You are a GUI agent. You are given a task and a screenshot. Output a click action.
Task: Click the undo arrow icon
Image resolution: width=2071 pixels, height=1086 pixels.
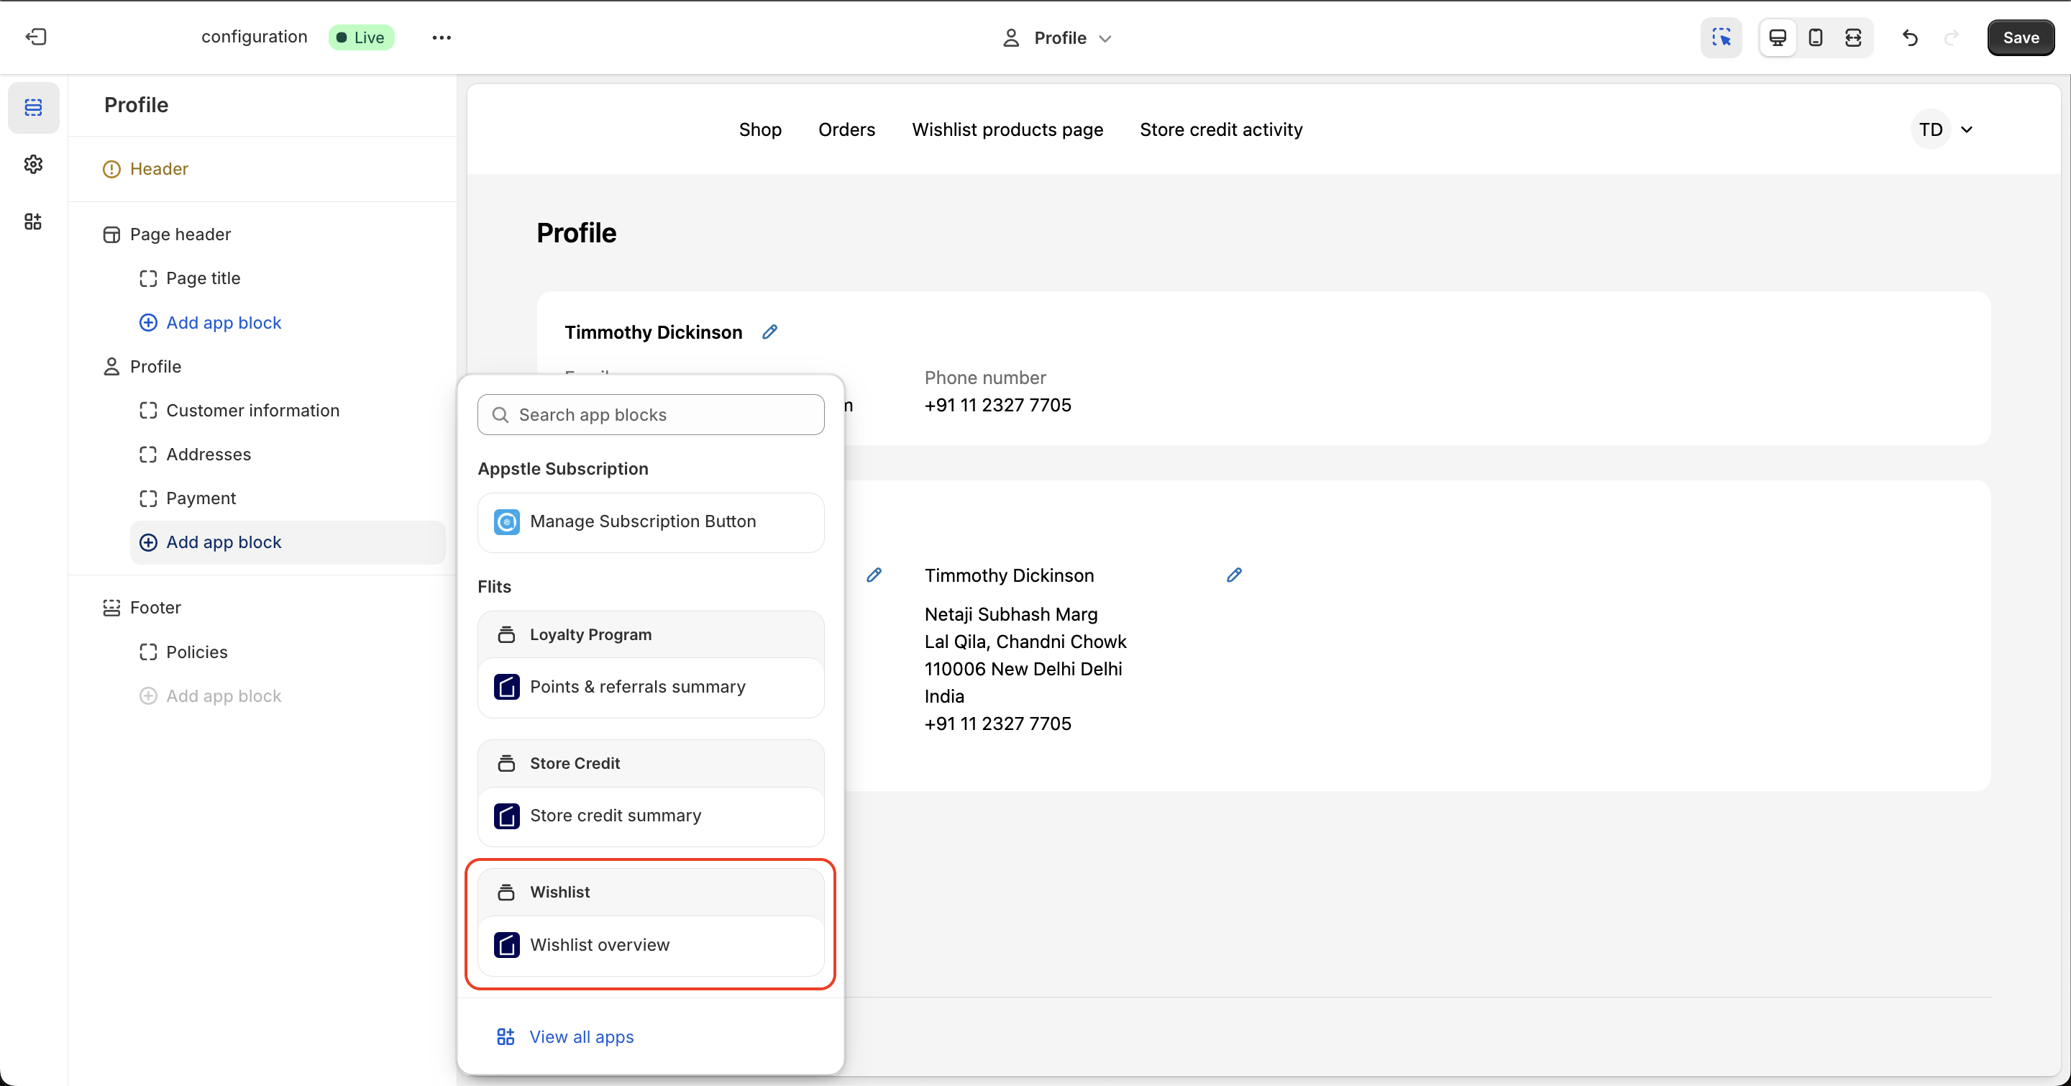point(1910,37)
